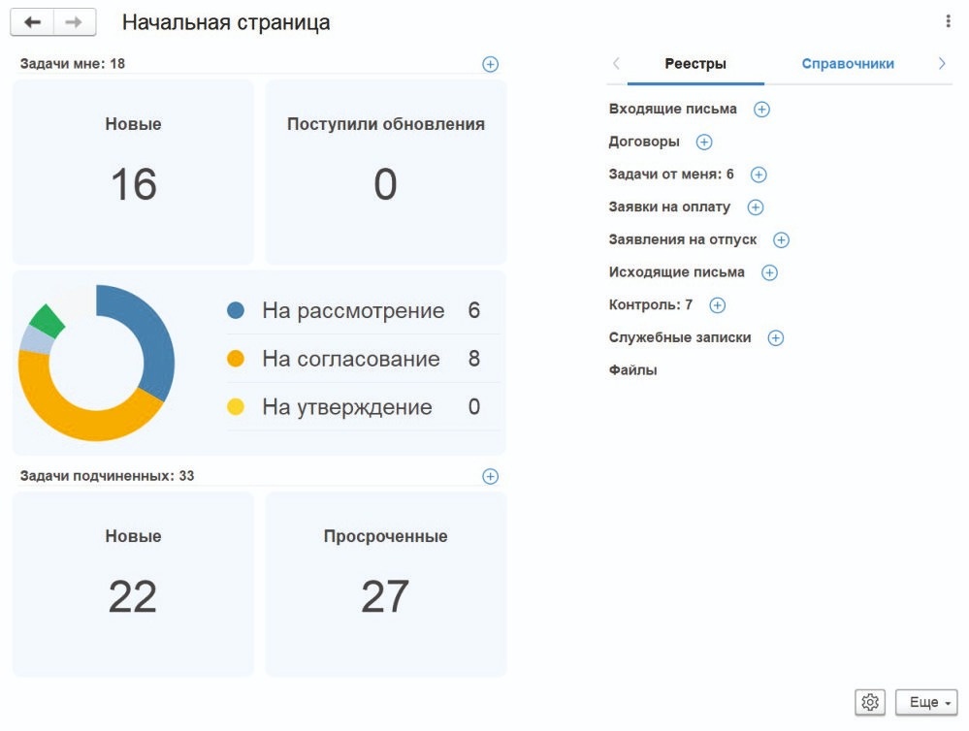Viewport: 969px width, 731px height.
Task: Add new Договоры entry with plus icon
Action: click(704, 143)
